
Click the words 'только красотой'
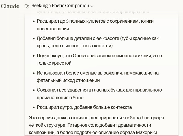click(54, 63)
